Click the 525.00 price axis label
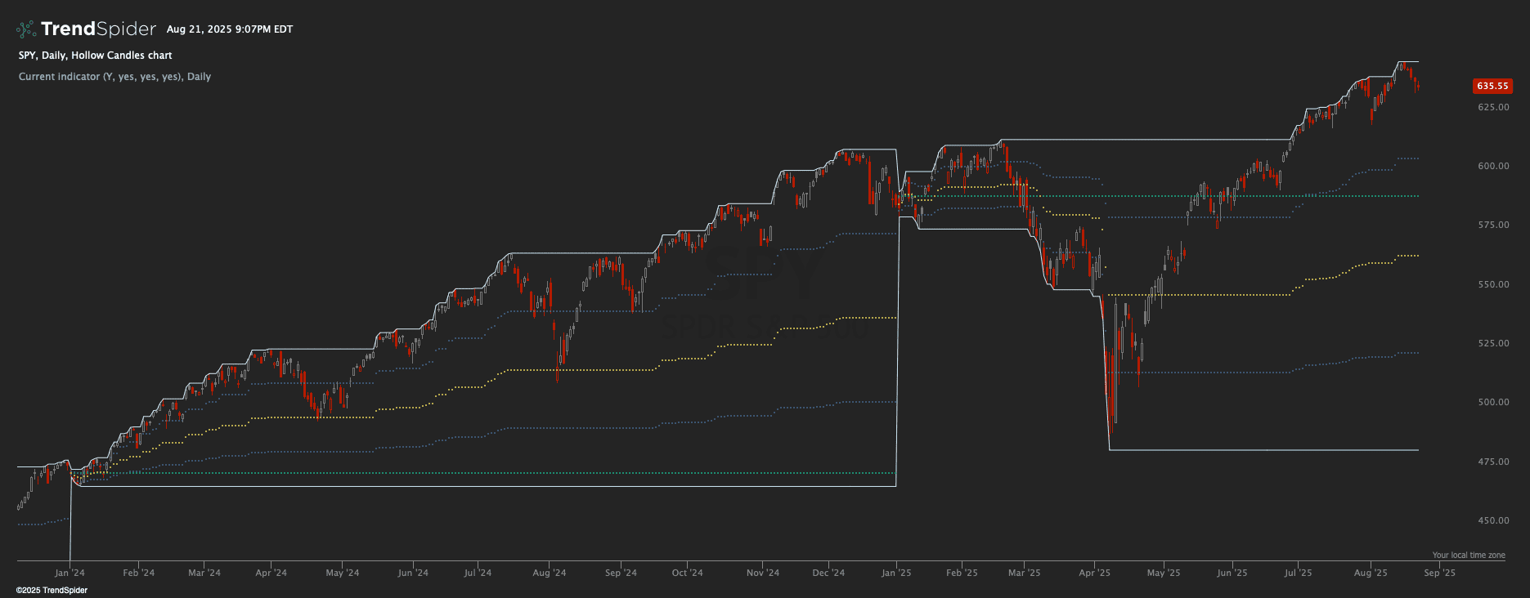The image size is (1530, 598). [1493, 343]
